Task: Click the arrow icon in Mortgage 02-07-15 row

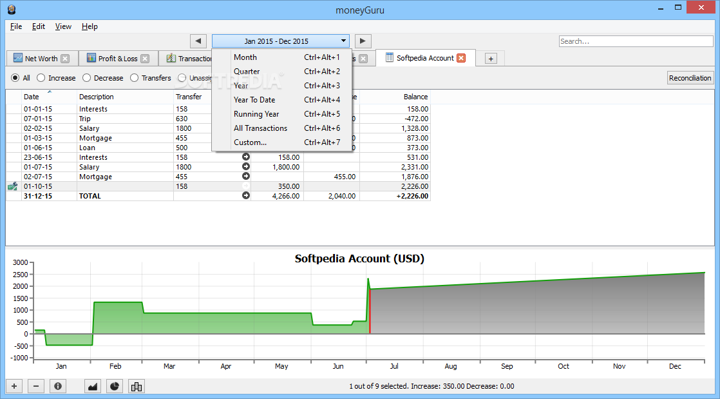Action: click(x=246, y=176)
